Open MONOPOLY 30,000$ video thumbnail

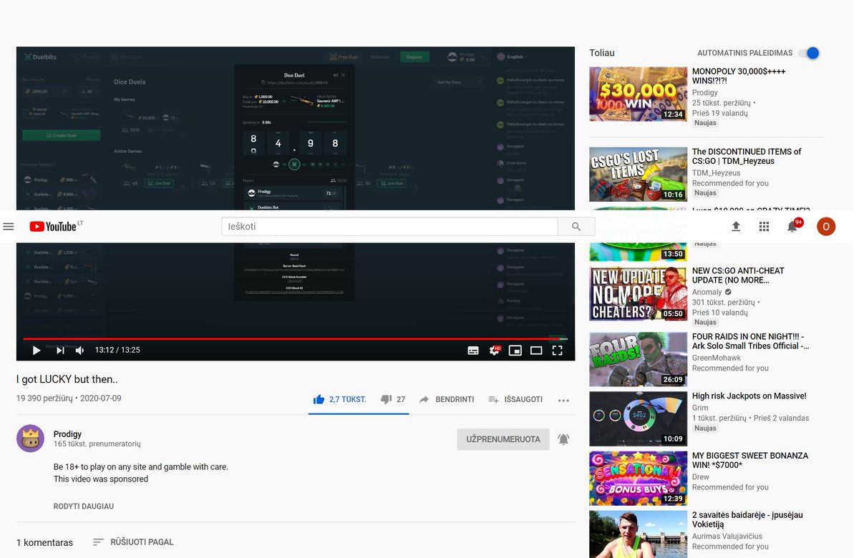638,94
